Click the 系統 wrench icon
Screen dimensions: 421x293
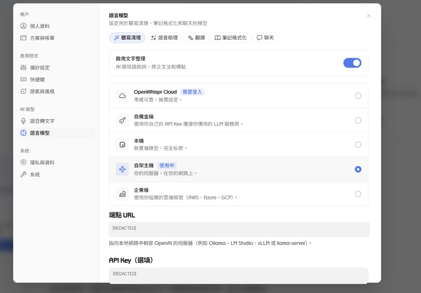click(x=23, y=174)
